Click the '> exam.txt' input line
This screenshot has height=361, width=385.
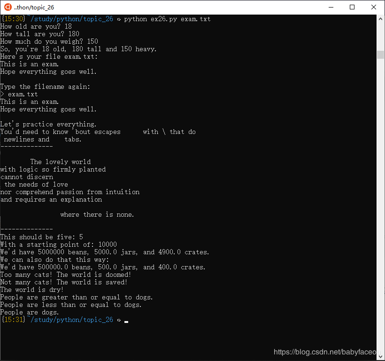pos(19,94)
